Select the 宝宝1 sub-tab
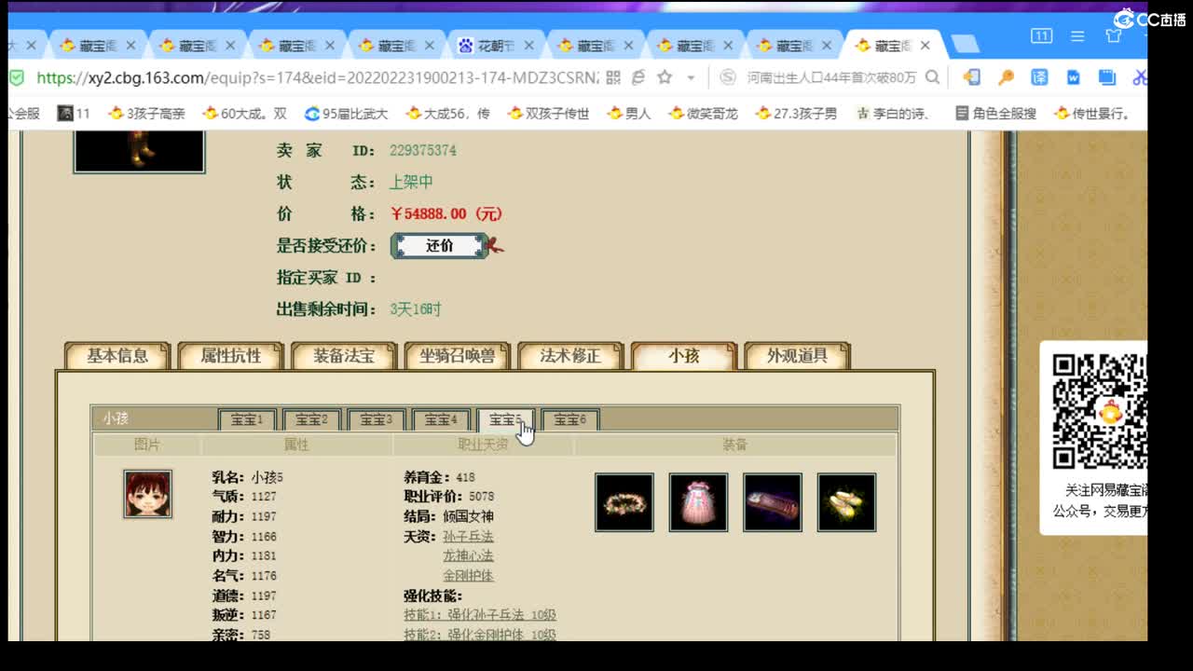Image resolution: width=1193 pixels, height=671 pixels. point(247,419)
